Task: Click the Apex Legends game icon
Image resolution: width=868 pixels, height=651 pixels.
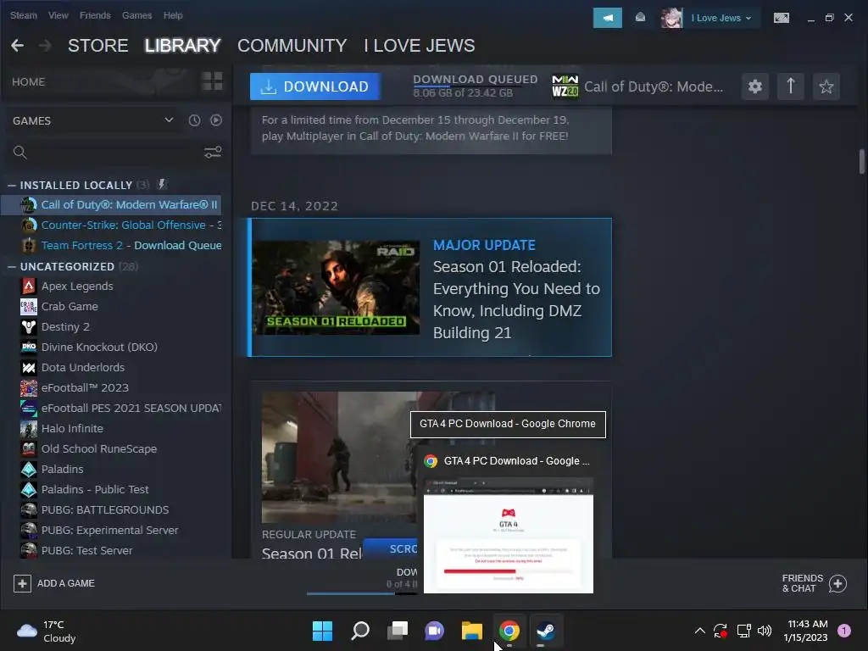Action: tap(29, 287)
